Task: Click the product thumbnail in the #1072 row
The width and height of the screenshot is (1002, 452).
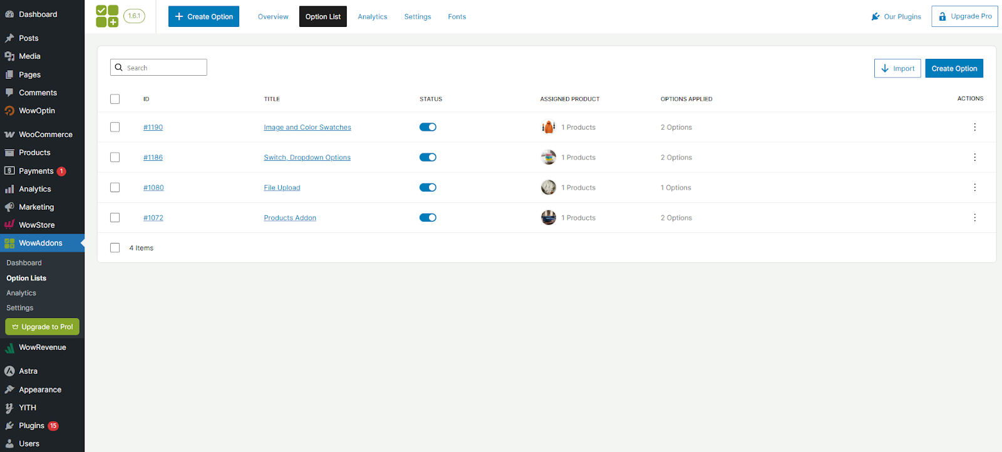Action: click(x=549, y=217)
